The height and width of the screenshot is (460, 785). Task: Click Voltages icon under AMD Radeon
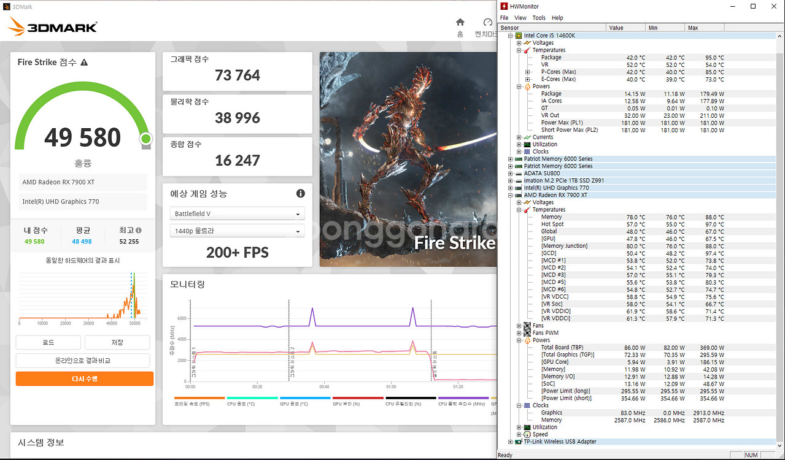click(527, 202)
